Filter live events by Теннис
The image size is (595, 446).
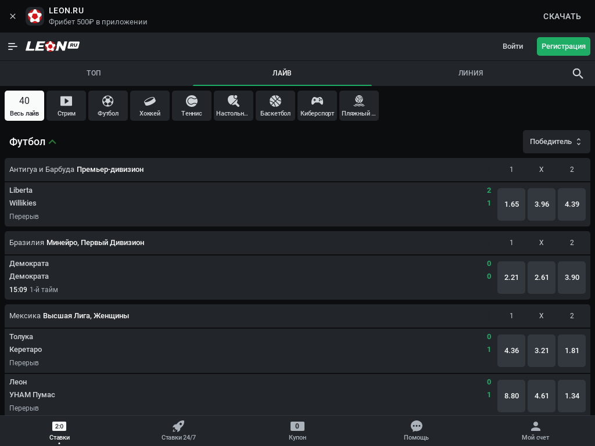(192, 106)
